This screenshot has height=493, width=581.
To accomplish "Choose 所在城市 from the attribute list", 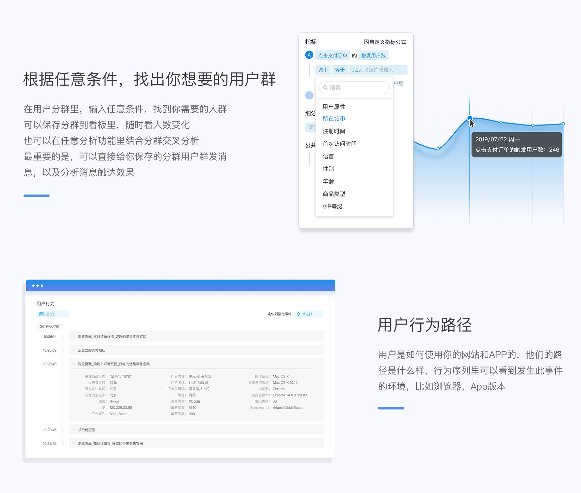I will pos(334,119).
